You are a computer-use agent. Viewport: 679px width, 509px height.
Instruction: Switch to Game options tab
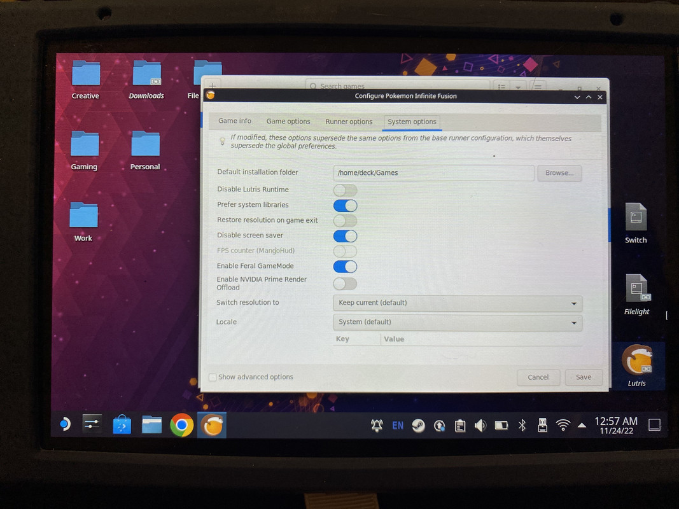point(288,121)
